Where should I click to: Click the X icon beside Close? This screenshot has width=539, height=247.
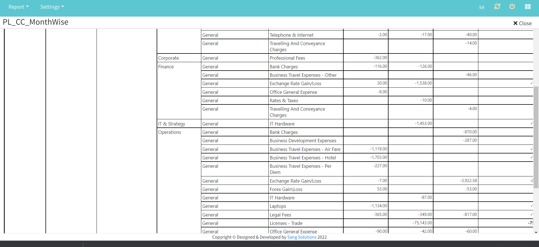pyautogui.click(x=515, y=23)
